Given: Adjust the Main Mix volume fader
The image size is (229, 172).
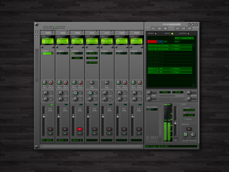Looking at the screenshot, I should pyautogui.click(x=175, y=123).
